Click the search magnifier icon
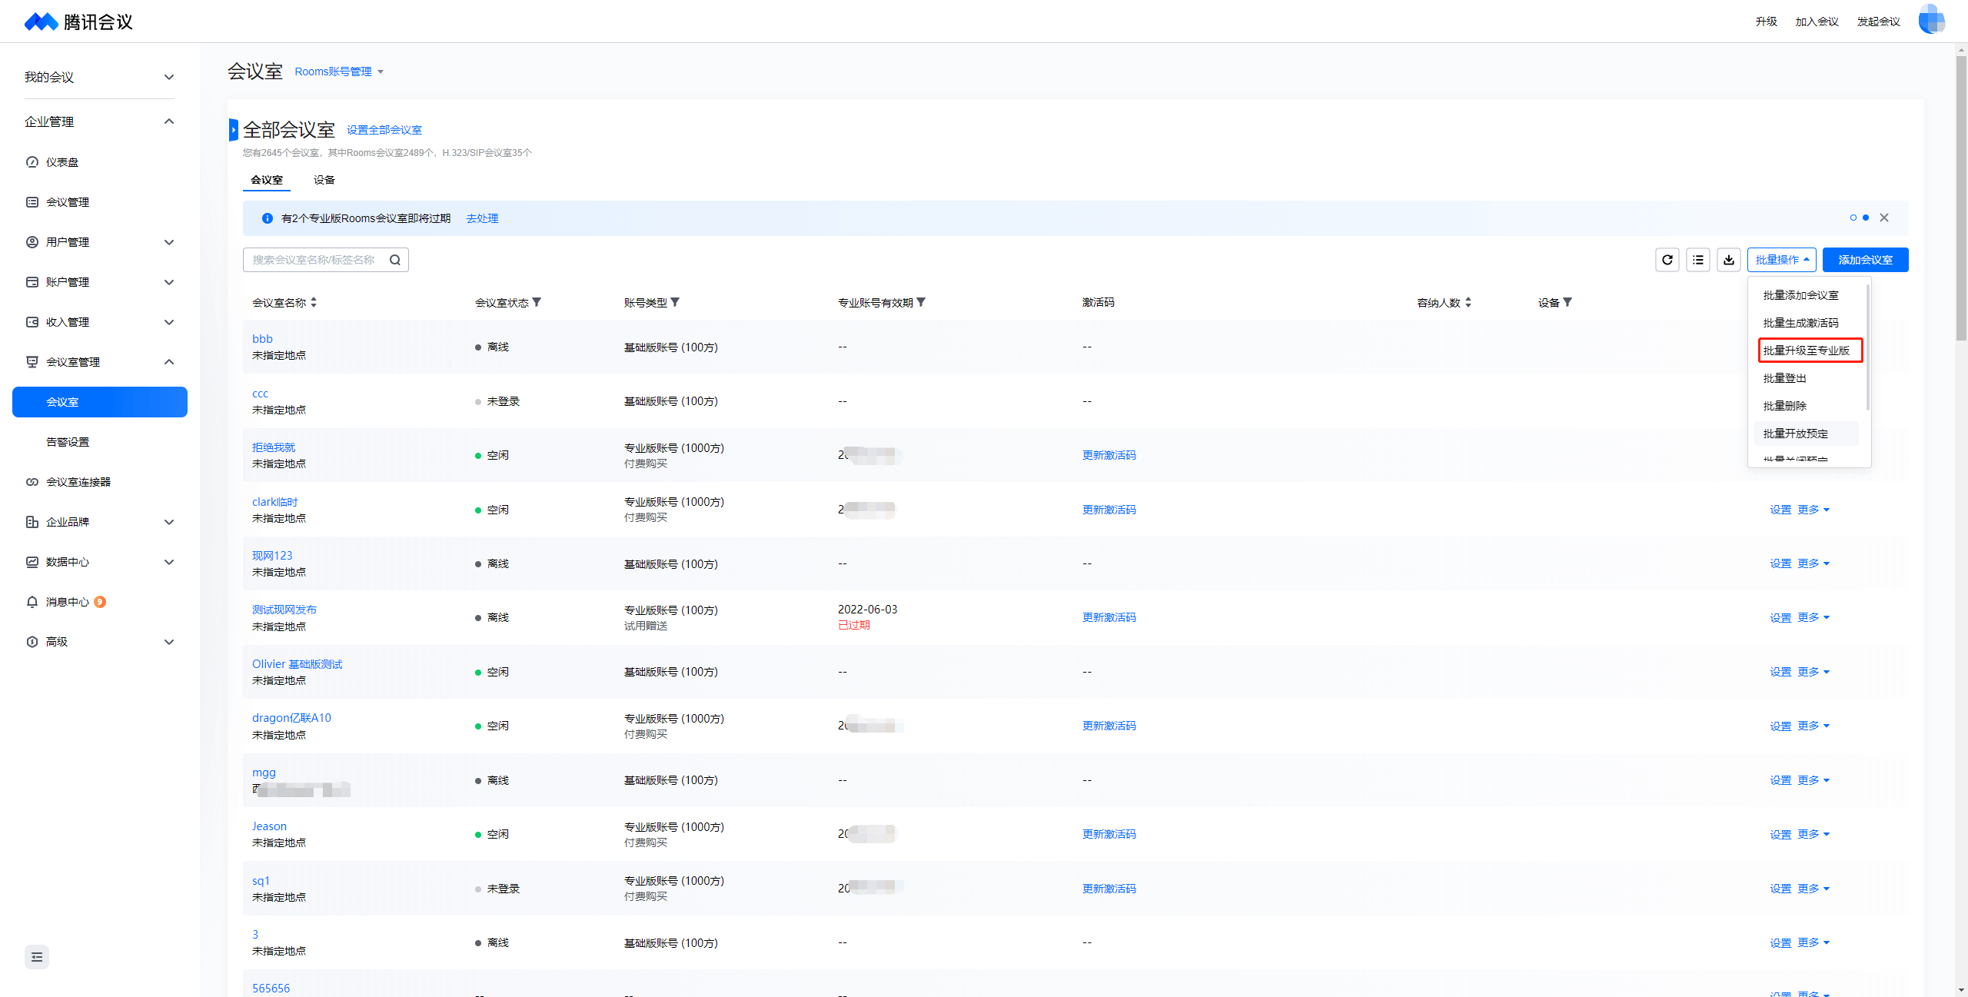 (x=395, y=260)
